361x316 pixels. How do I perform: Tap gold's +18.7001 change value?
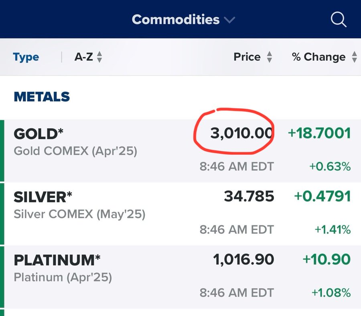[319, 134]
